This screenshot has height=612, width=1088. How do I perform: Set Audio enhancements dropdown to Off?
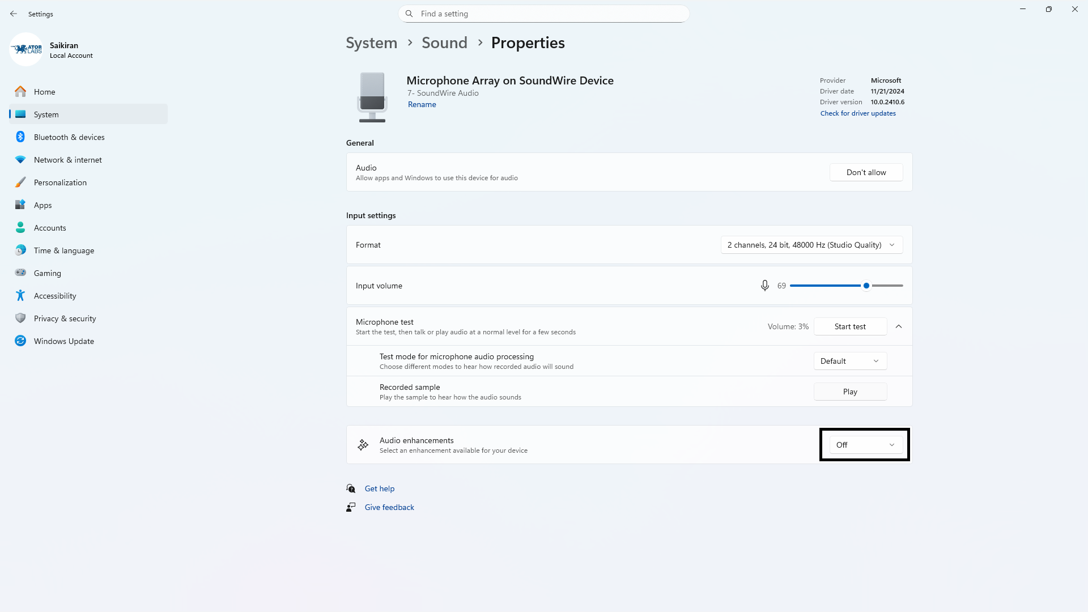coord(864,444)
